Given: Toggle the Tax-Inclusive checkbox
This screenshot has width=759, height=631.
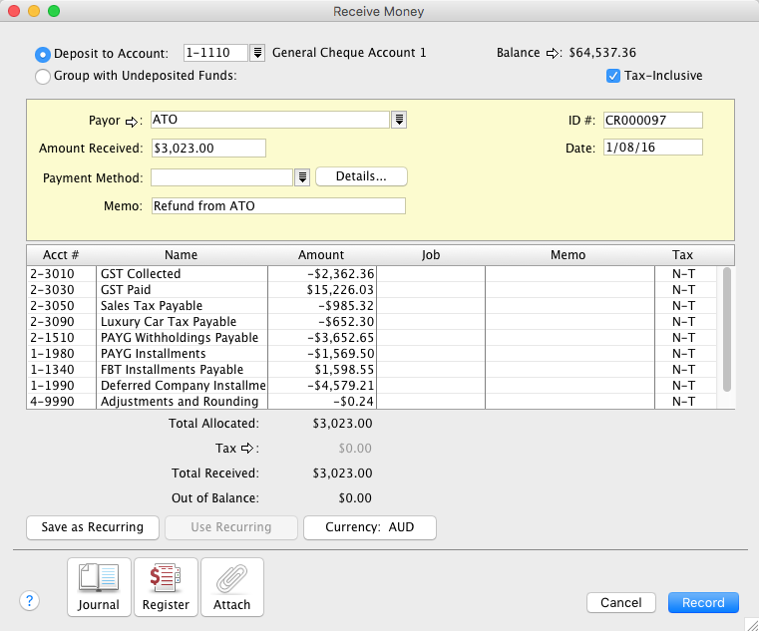Looking at the screenshot, I should (x=613, y=76).
